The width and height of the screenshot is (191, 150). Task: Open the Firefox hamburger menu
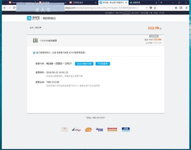pyautogui.click(x=187, y=8)
